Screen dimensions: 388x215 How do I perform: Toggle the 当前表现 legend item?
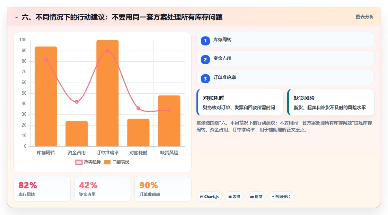click(117, 162)
